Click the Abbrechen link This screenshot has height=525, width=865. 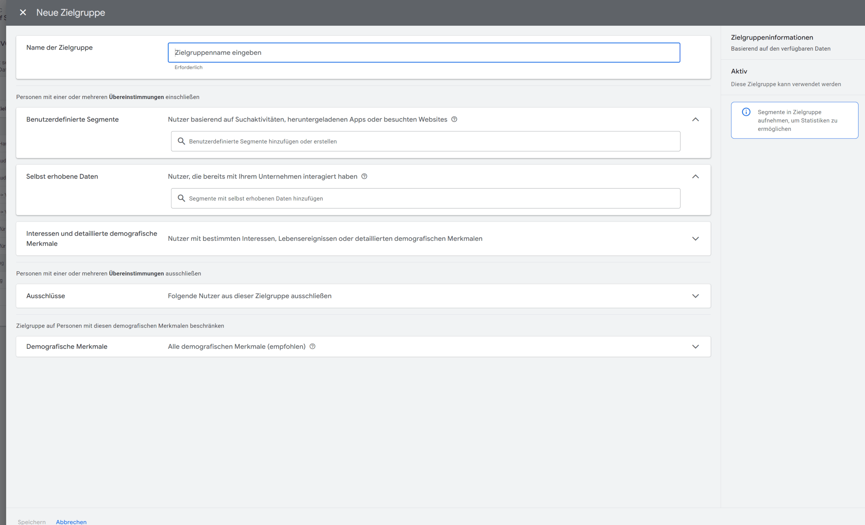pos(71,522)
